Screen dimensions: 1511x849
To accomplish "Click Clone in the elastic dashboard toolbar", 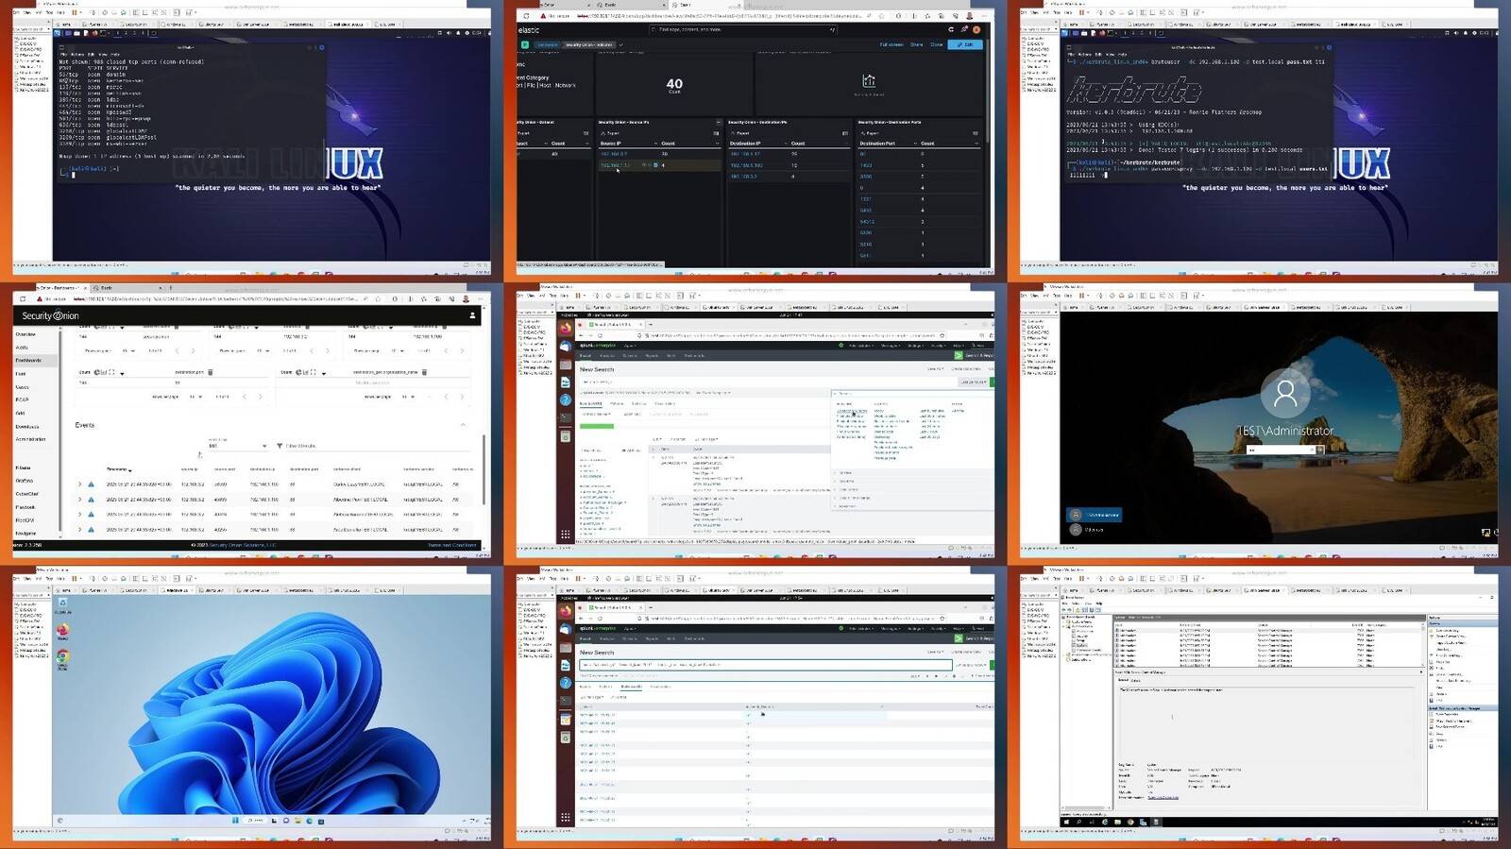I will [936, 44].
